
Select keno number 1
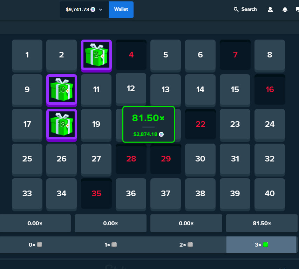pos(27,55)
